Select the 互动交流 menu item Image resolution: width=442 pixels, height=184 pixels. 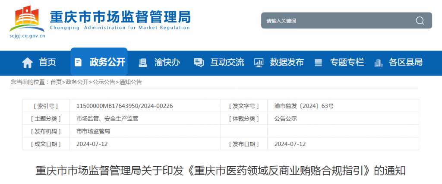(x=227, y=62)
